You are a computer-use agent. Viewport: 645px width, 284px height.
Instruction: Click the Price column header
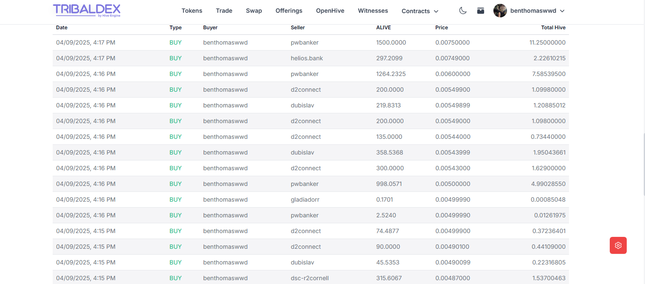click(x=442, y=28)
